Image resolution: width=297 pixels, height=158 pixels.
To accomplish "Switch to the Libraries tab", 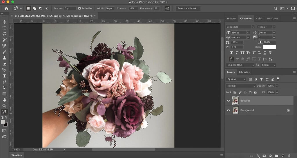I will [244, 72].
